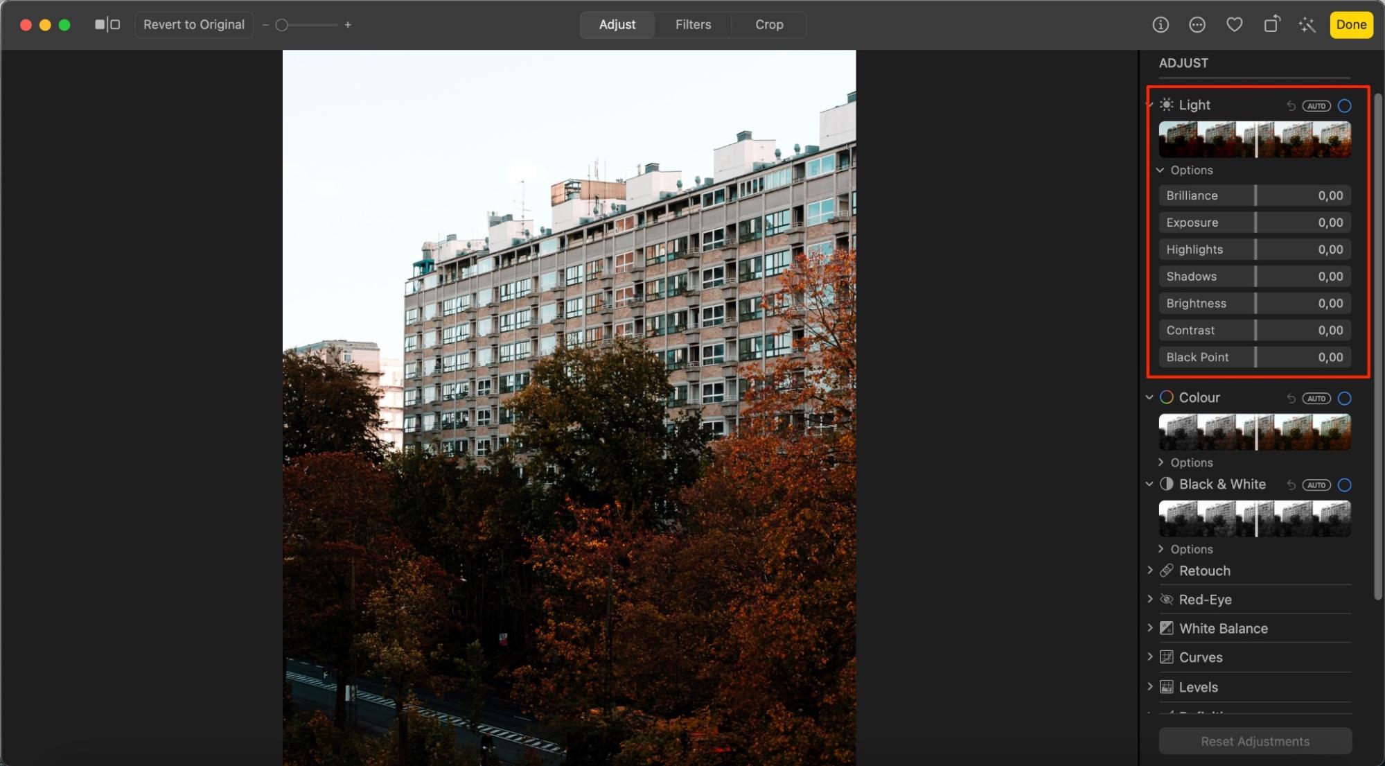Expand the Levels section

pyautogui.click(x=1150, y=686)
